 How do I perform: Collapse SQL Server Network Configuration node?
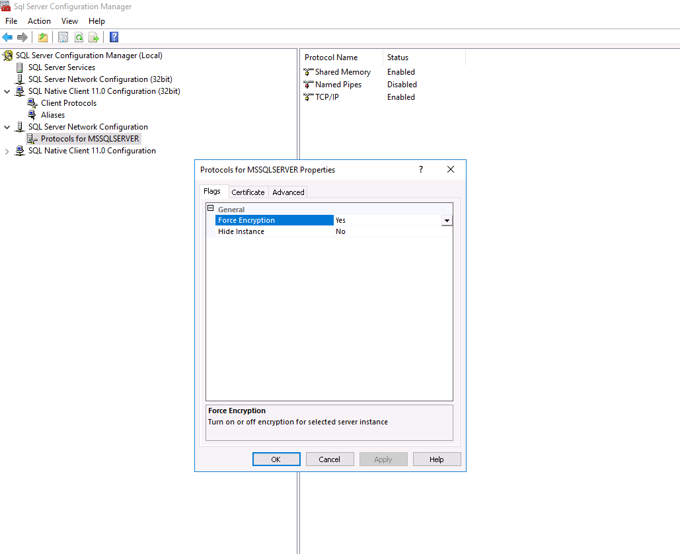click(7, 127)
